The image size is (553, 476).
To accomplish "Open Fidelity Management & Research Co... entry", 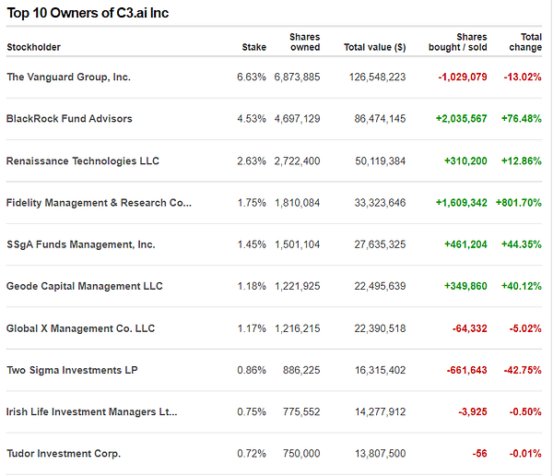I will point(100,203).
